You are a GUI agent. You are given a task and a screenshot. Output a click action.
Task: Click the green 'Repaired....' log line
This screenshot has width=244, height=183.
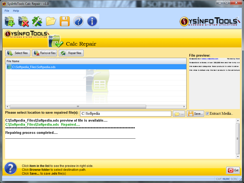coord(43,124)
